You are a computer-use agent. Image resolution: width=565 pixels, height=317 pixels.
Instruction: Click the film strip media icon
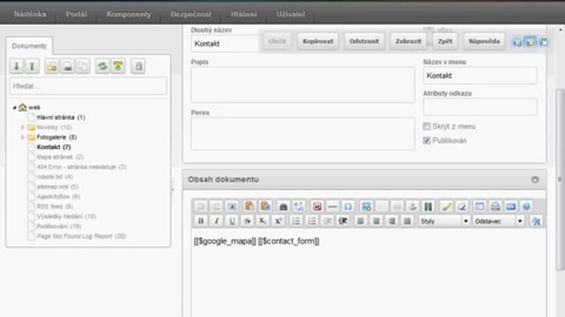pos(428,206)
